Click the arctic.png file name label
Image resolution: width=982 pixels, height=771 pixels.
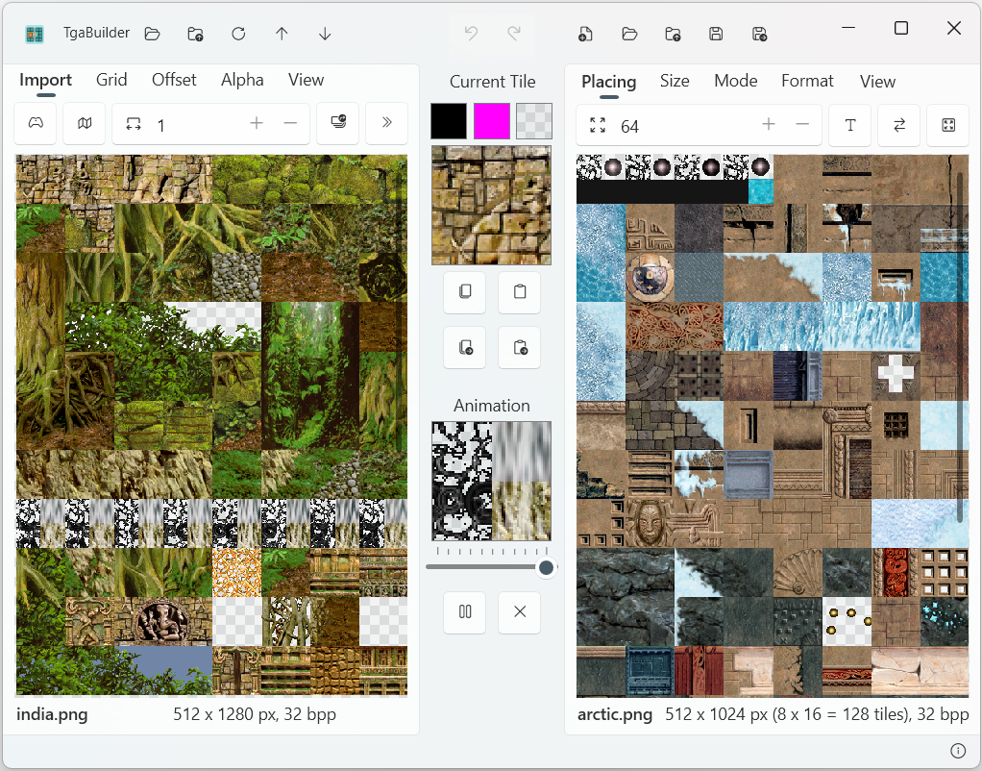pyautogui.click(x=615, y=714)
